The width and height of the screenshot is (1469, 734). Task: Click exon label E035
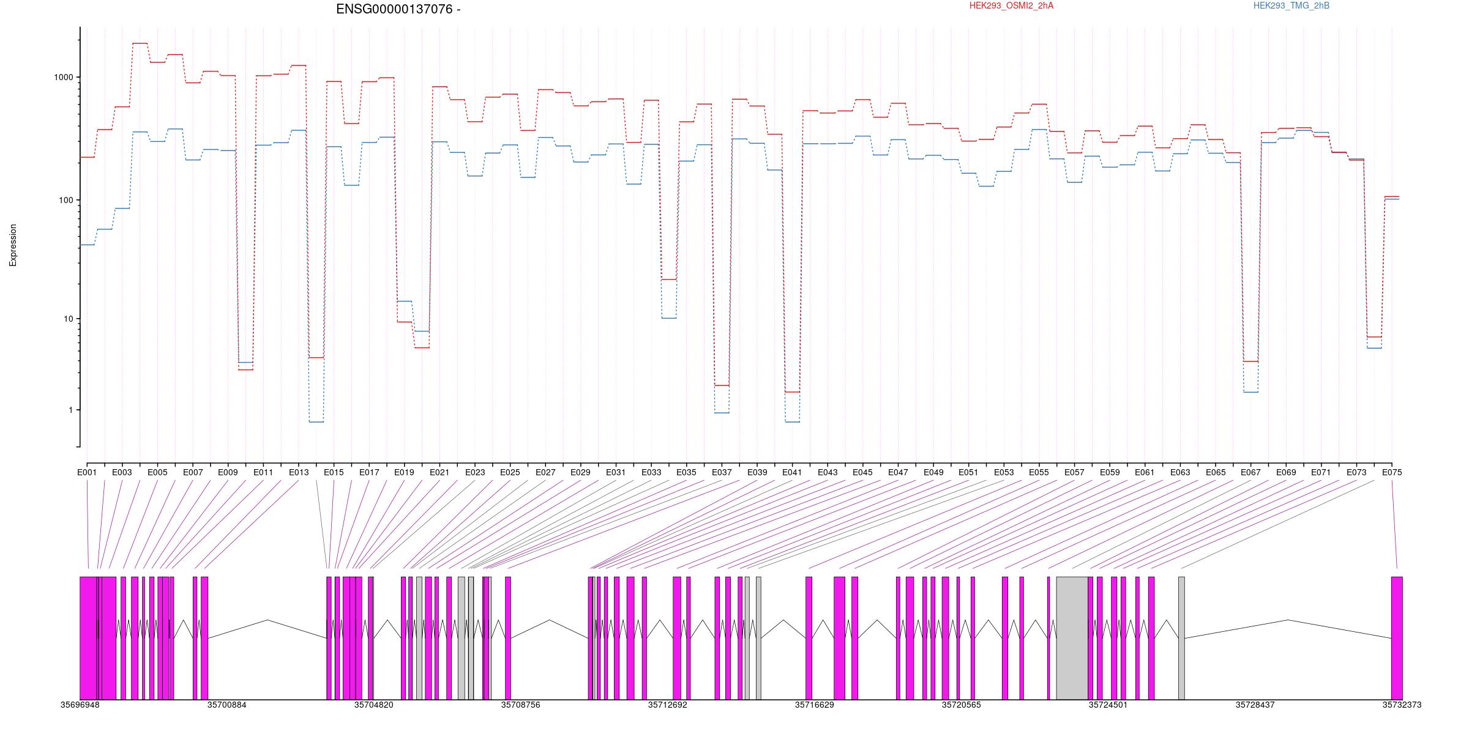click(686, 472)
